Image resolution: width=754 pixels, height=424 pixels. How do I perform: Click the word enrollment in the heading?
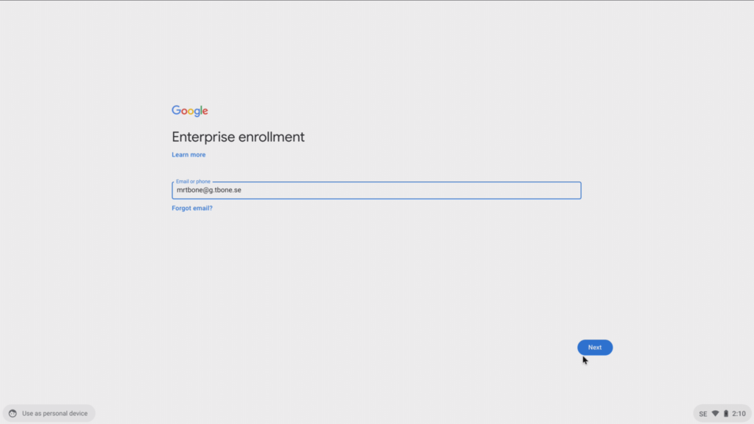[271, 137]
